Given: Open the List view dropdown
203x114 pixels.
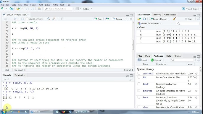Looking at the screenshot, I should 189,19.
